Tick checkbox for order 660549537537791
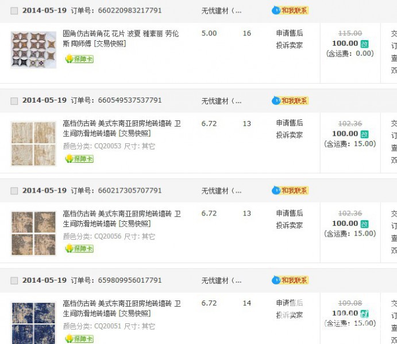 coord(14,101)
